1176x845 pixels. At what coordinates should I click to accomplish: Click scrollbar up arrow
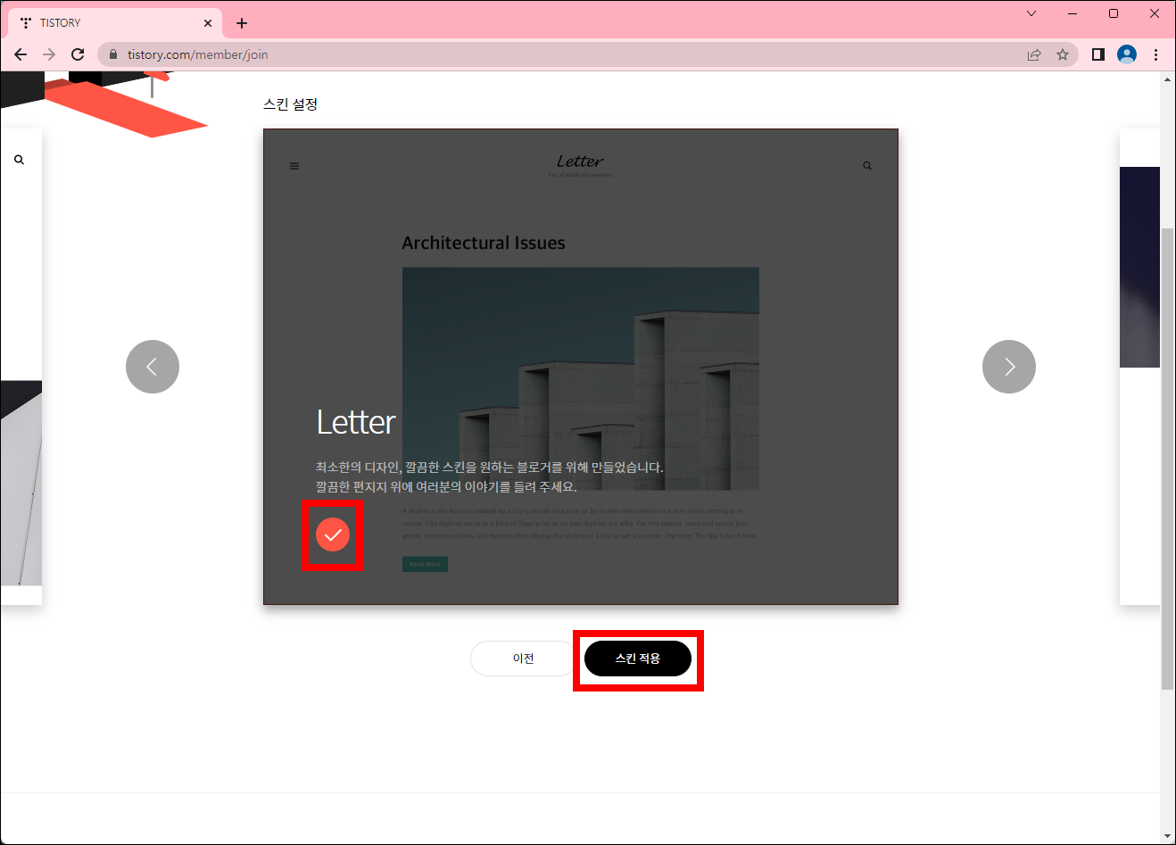pyautogui.click(x=1167, y=79)
